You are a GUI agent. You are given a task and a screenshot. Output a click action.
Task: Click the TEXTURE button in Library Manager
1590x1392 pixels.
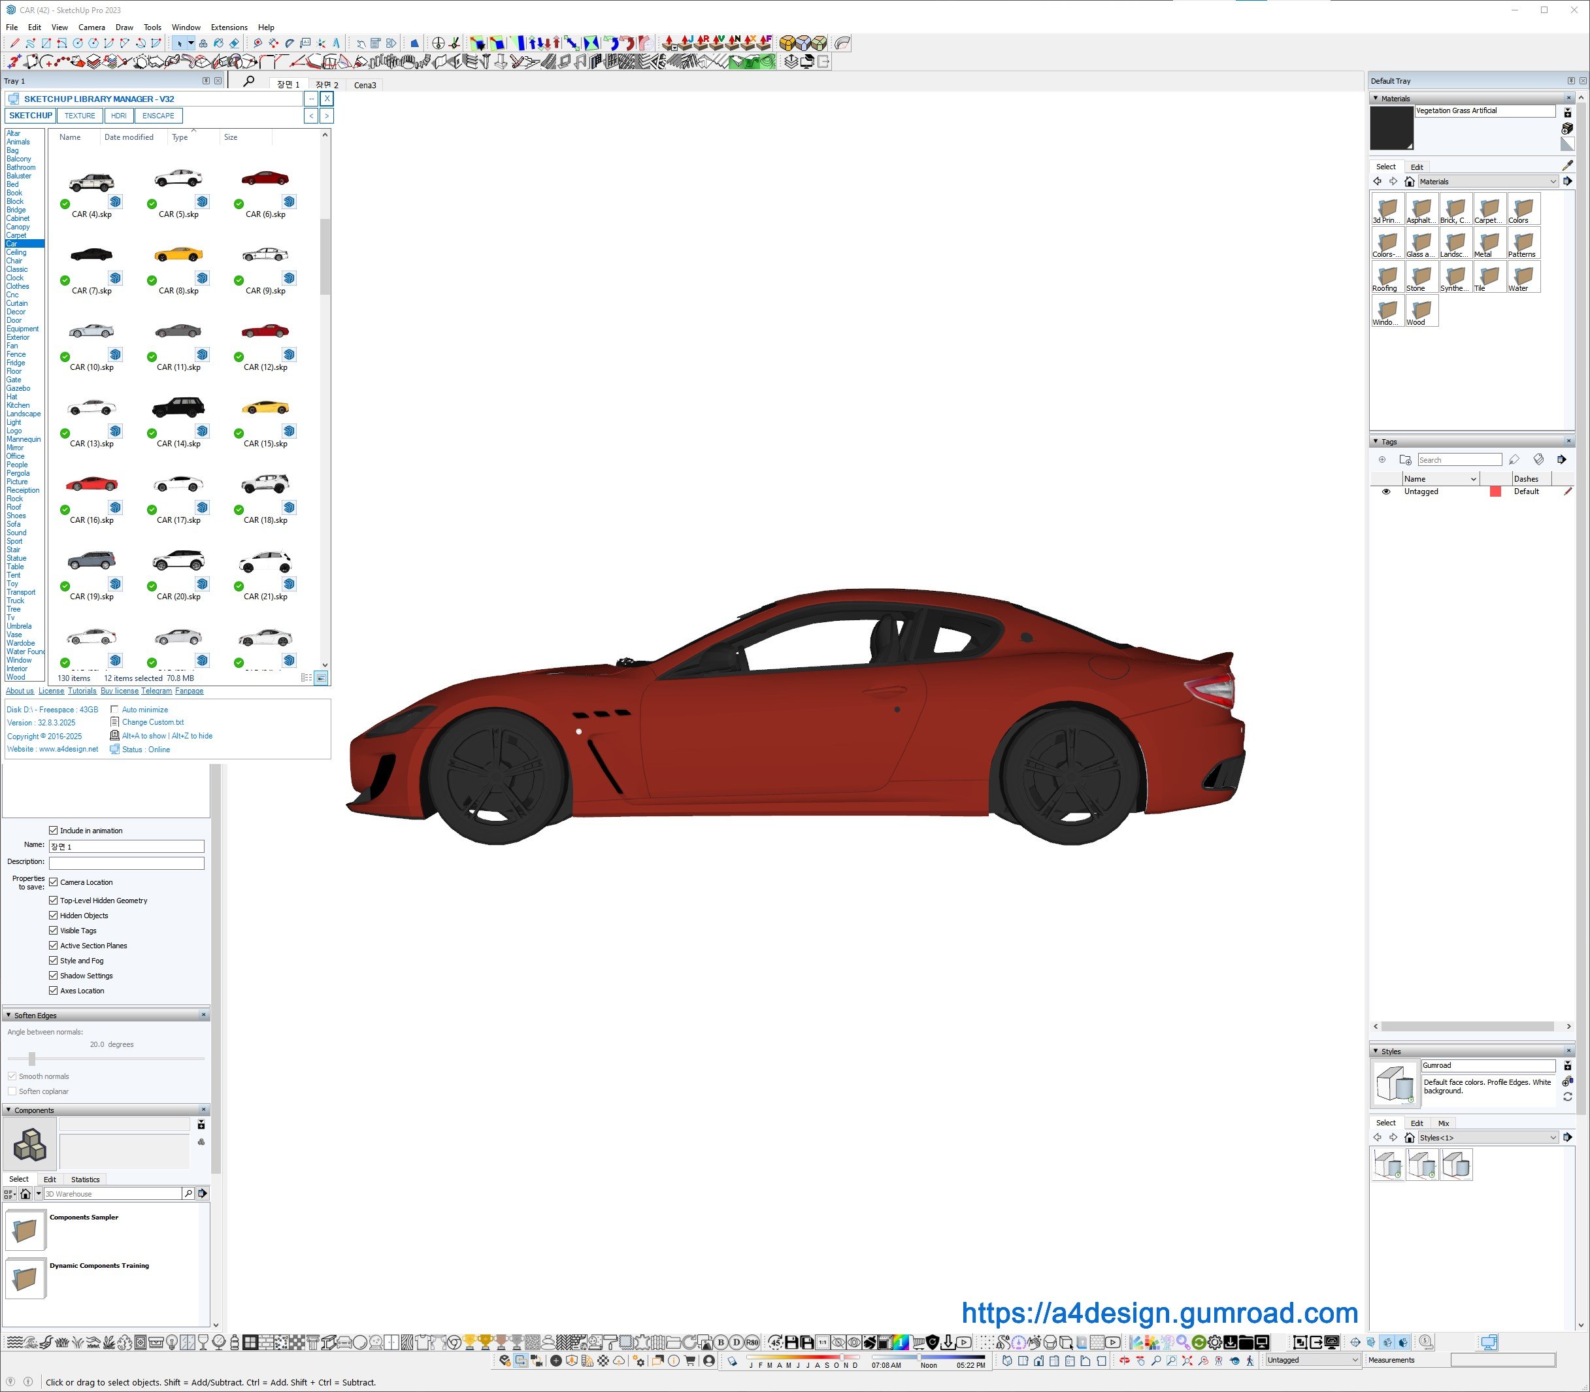pyautogui.click(x=80, y=116)
